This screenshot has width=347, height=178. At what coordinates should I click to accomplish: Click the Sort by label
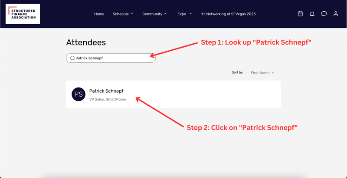point(237,72)
